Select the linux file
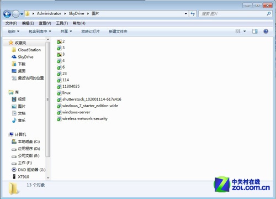 (66, 93)
